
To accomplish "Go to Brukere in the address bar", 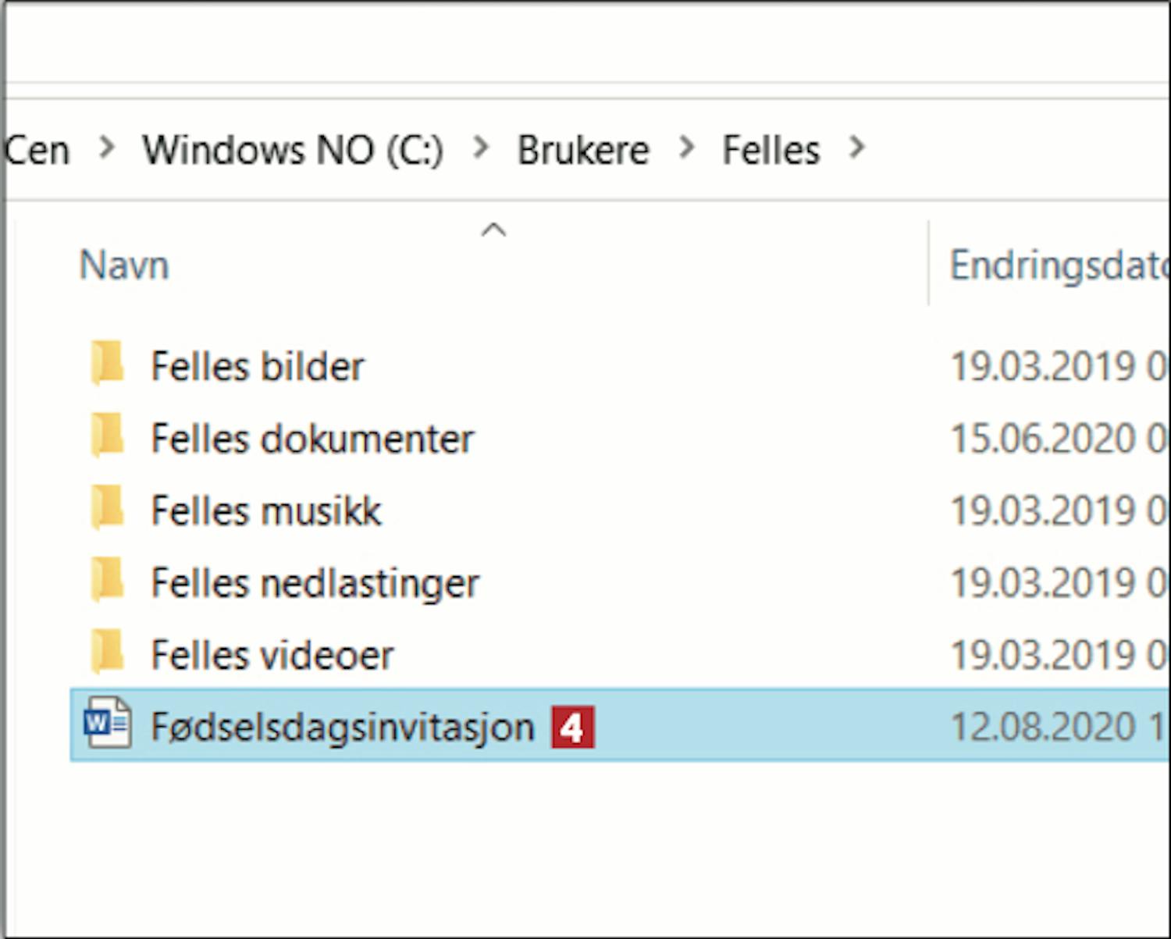I will pyautogui.click(x=583, y=150).
